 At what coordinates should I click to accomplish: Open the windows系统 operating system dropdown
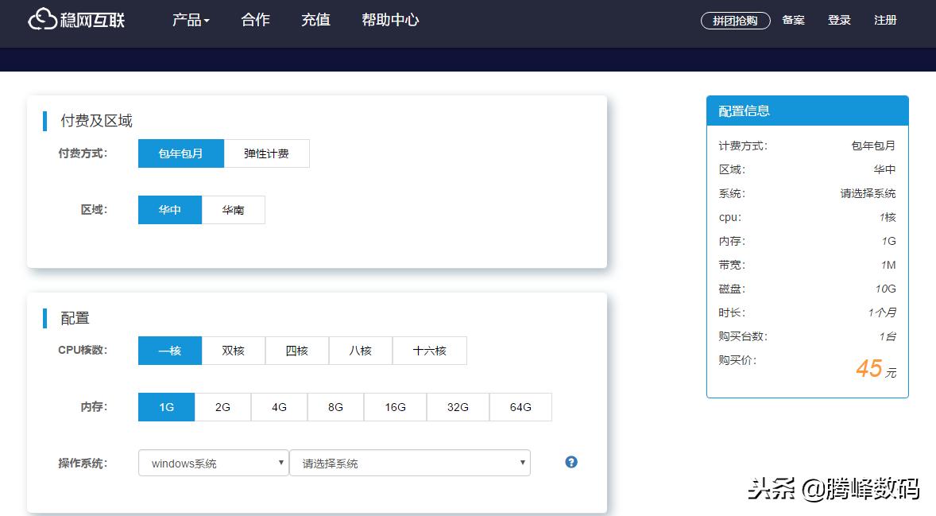coord(212,462)
